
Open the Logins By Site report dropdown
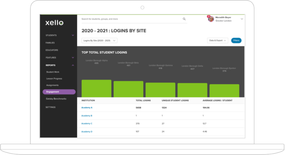(x=100, y=41)
